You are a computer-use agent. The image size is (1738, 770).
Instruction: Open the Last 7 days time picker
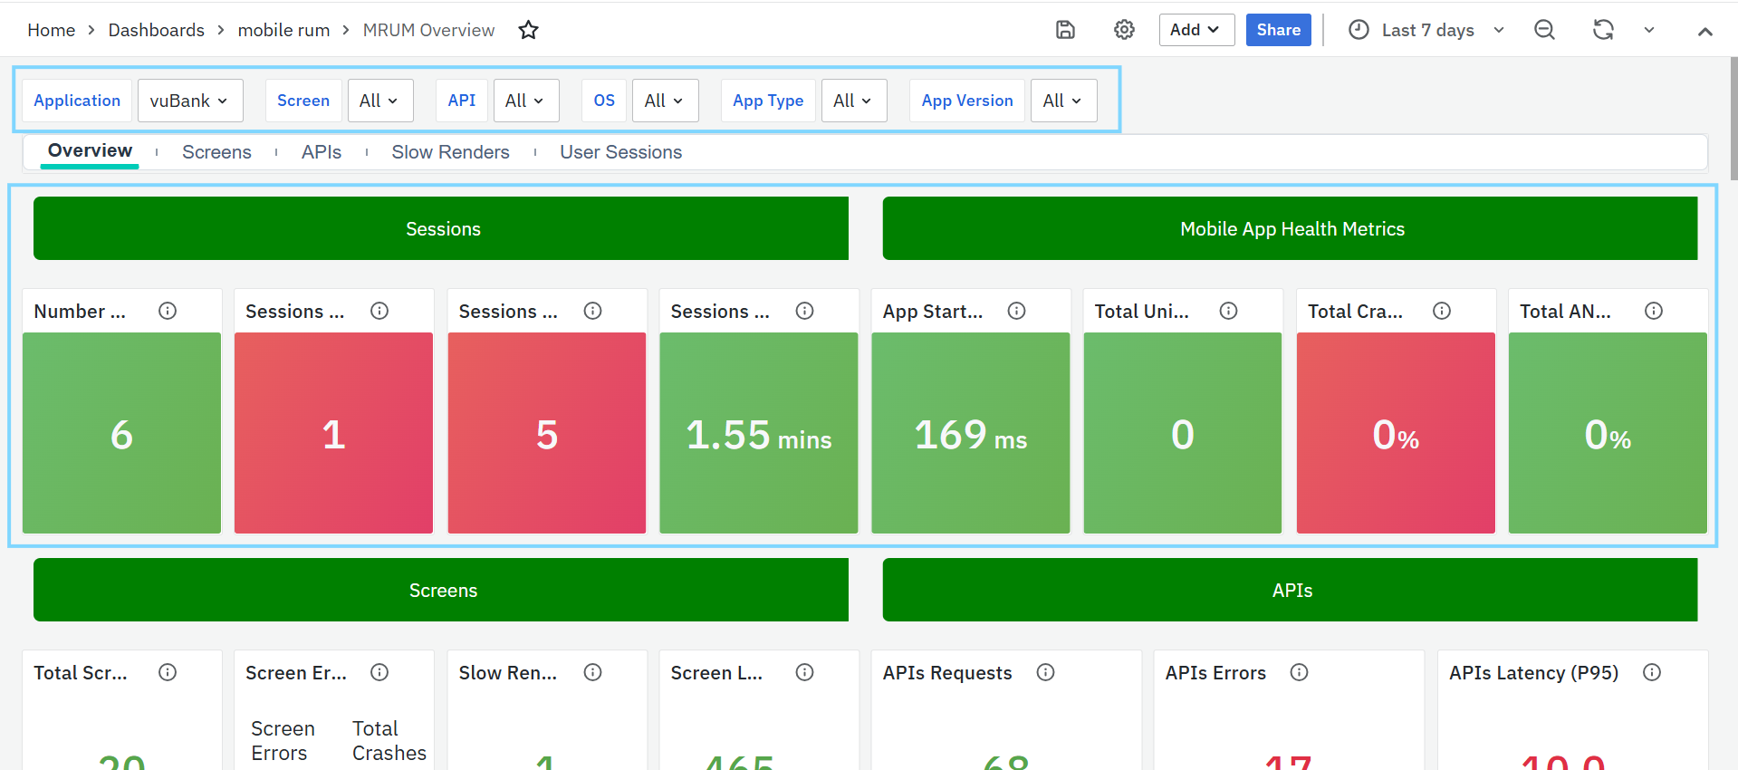pos(1426,30)
